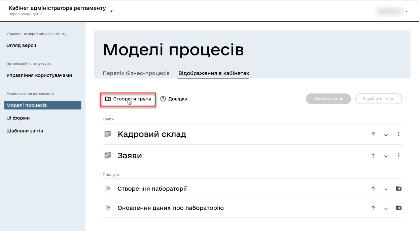Click Створити групу button
The image size is (419, 231).
(x=128, y=99)
